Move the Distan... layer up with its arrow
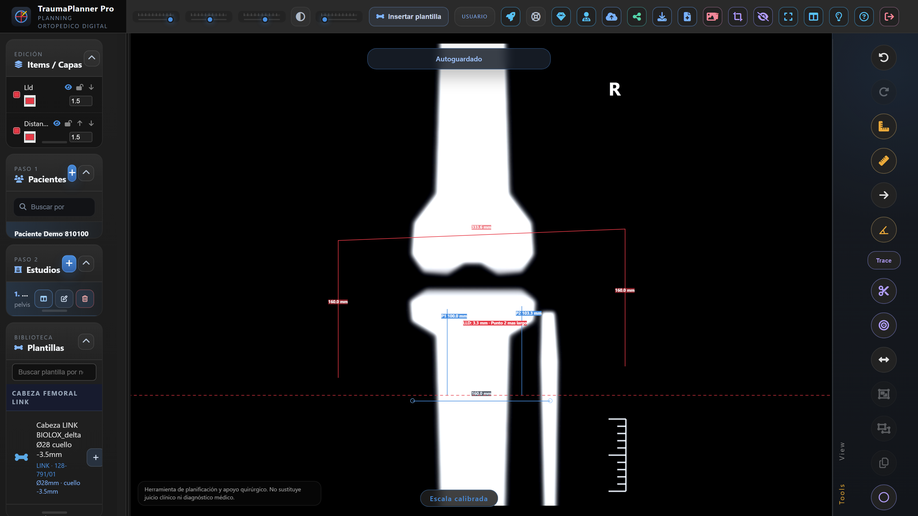 point(80,123)
